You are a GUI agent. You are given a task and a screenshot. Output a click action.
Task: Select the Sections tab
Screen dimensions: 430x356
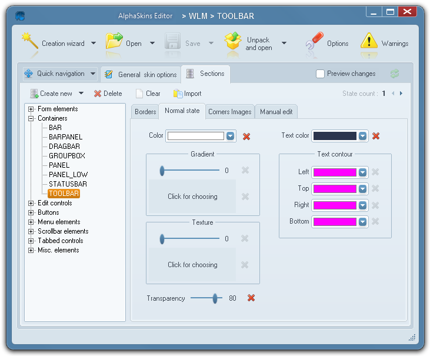(205, 74)
